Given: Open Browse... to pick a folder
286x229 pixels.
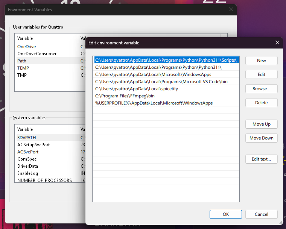Looking at the screenshot, I should click(261, 89).
